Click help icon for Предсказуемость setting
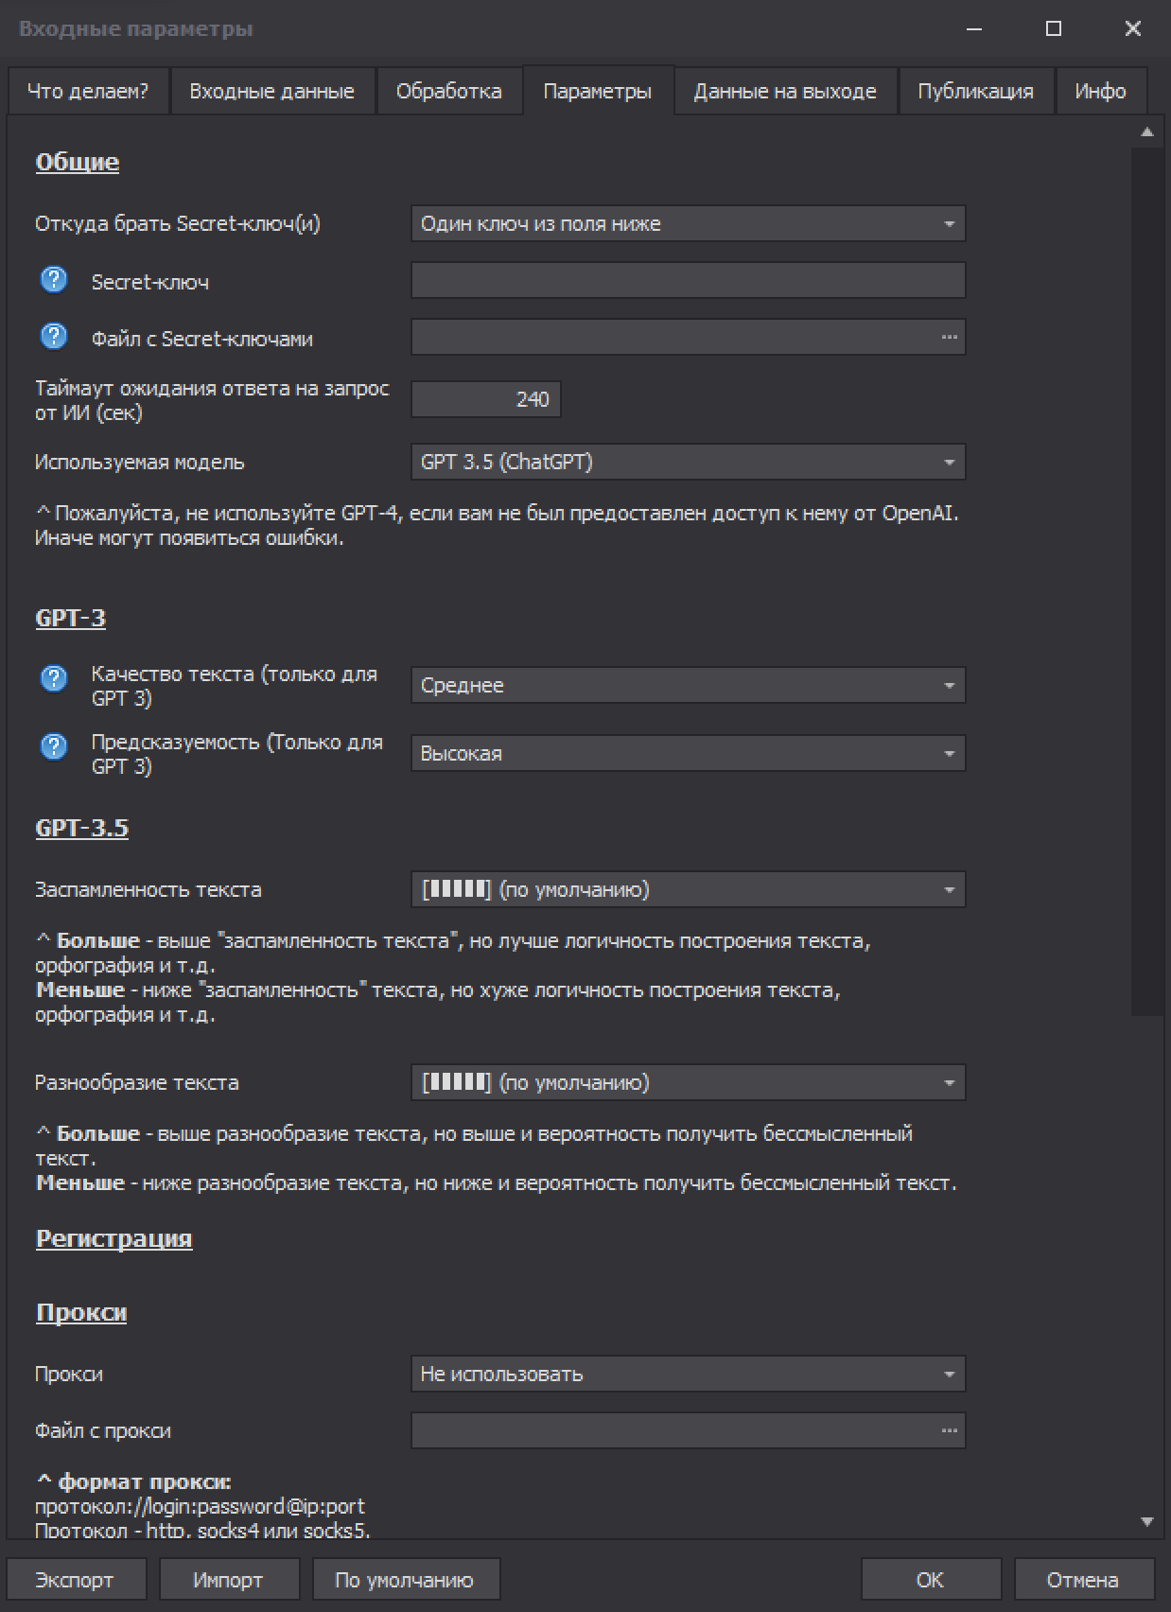This screenshot has width=1171, height=1612. [x=54, y=746]
